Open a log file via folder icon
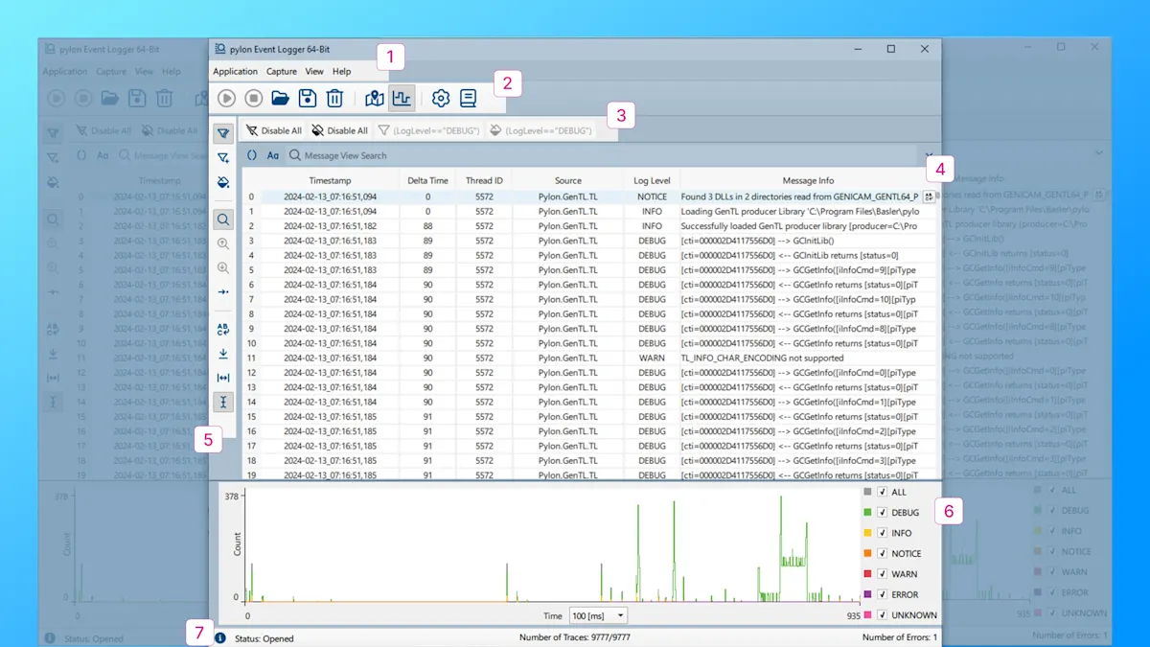 tap(280, 98)
